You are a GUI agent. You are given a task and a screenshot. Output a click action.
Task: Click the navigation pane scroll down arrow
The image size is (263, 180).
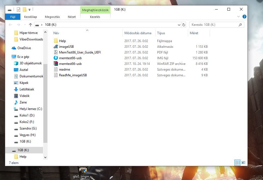(x=45, y=157)
